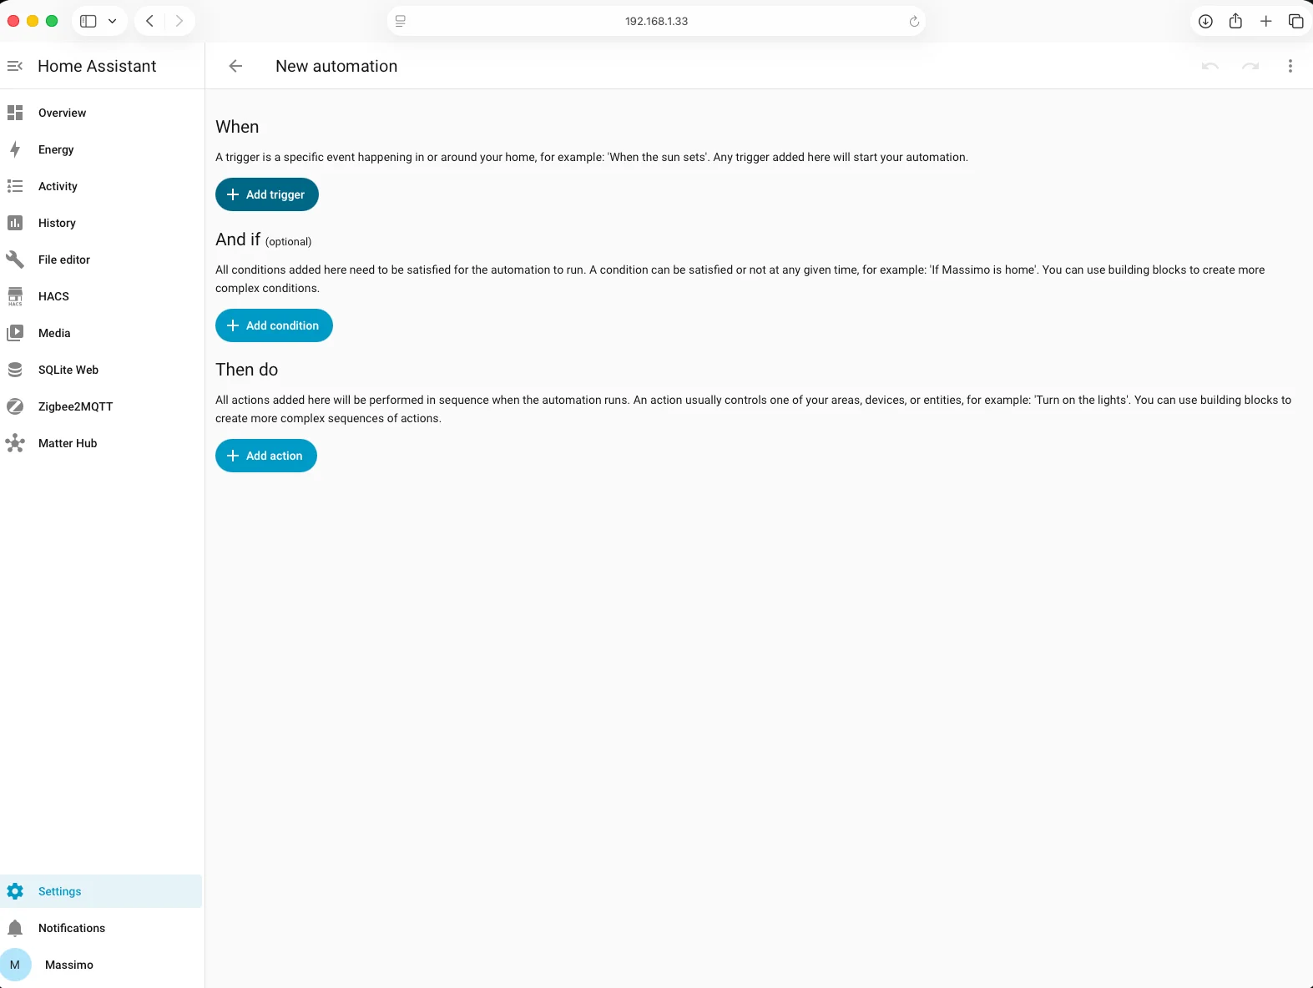This screenshot has width=1313, height=988.
Task: Select Media in the sidebar
Action: coord(101,333)
